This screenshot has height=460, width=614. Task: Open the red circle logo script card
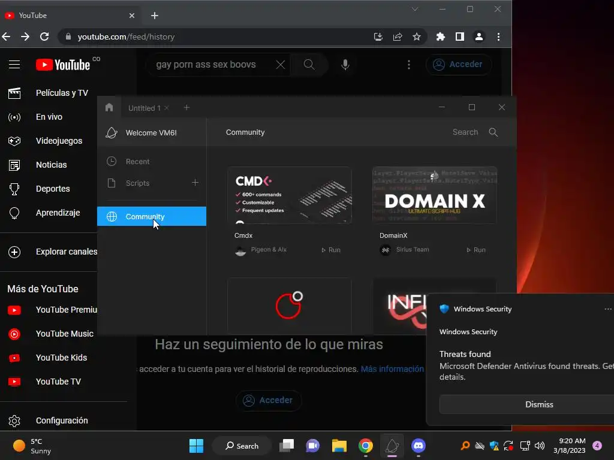(290, 305)
